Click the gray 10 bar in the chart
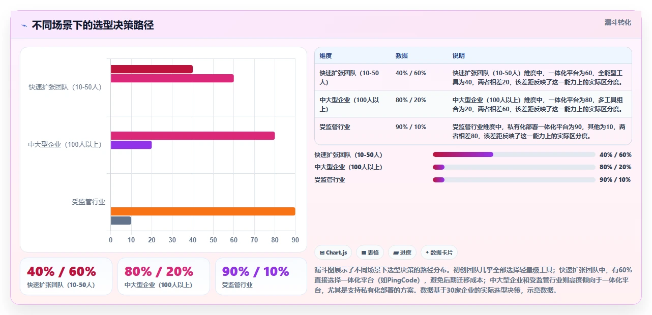 121,220
